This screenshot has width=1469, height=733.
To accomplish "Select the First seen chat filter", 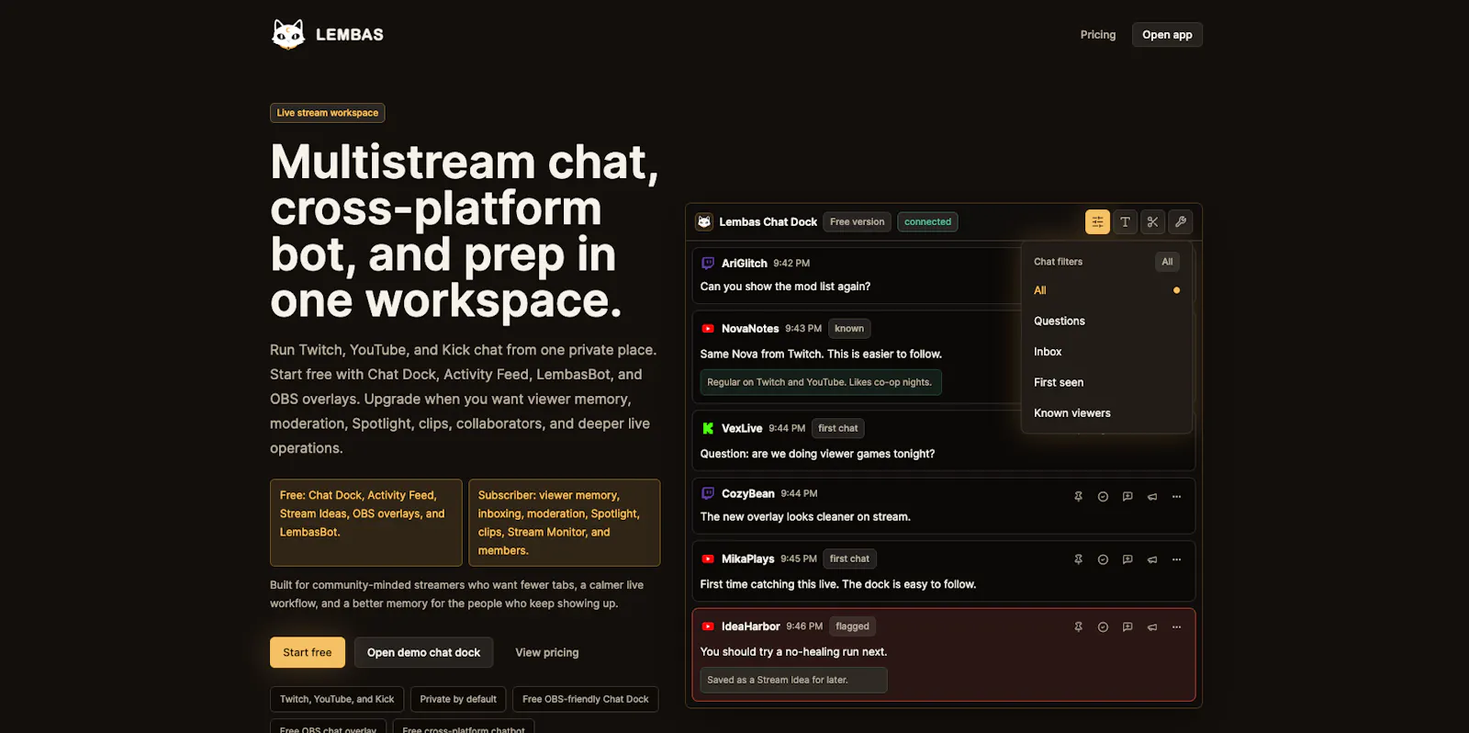I will point(1106,382).
